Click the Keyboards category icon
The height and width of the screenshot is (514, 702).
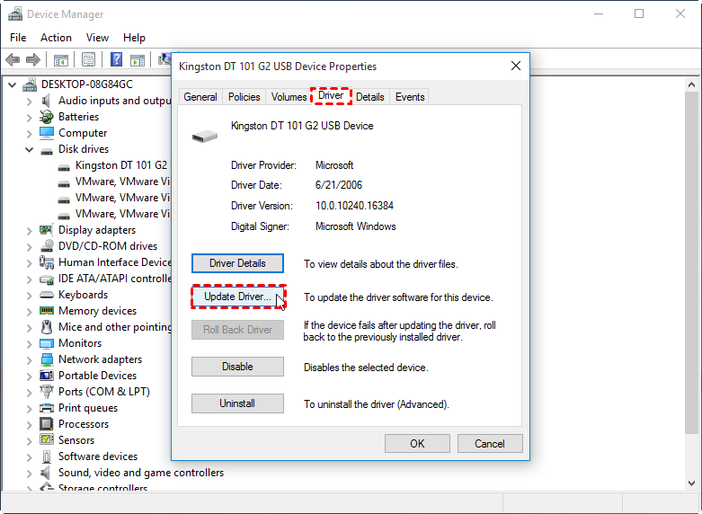click(47, 295)
